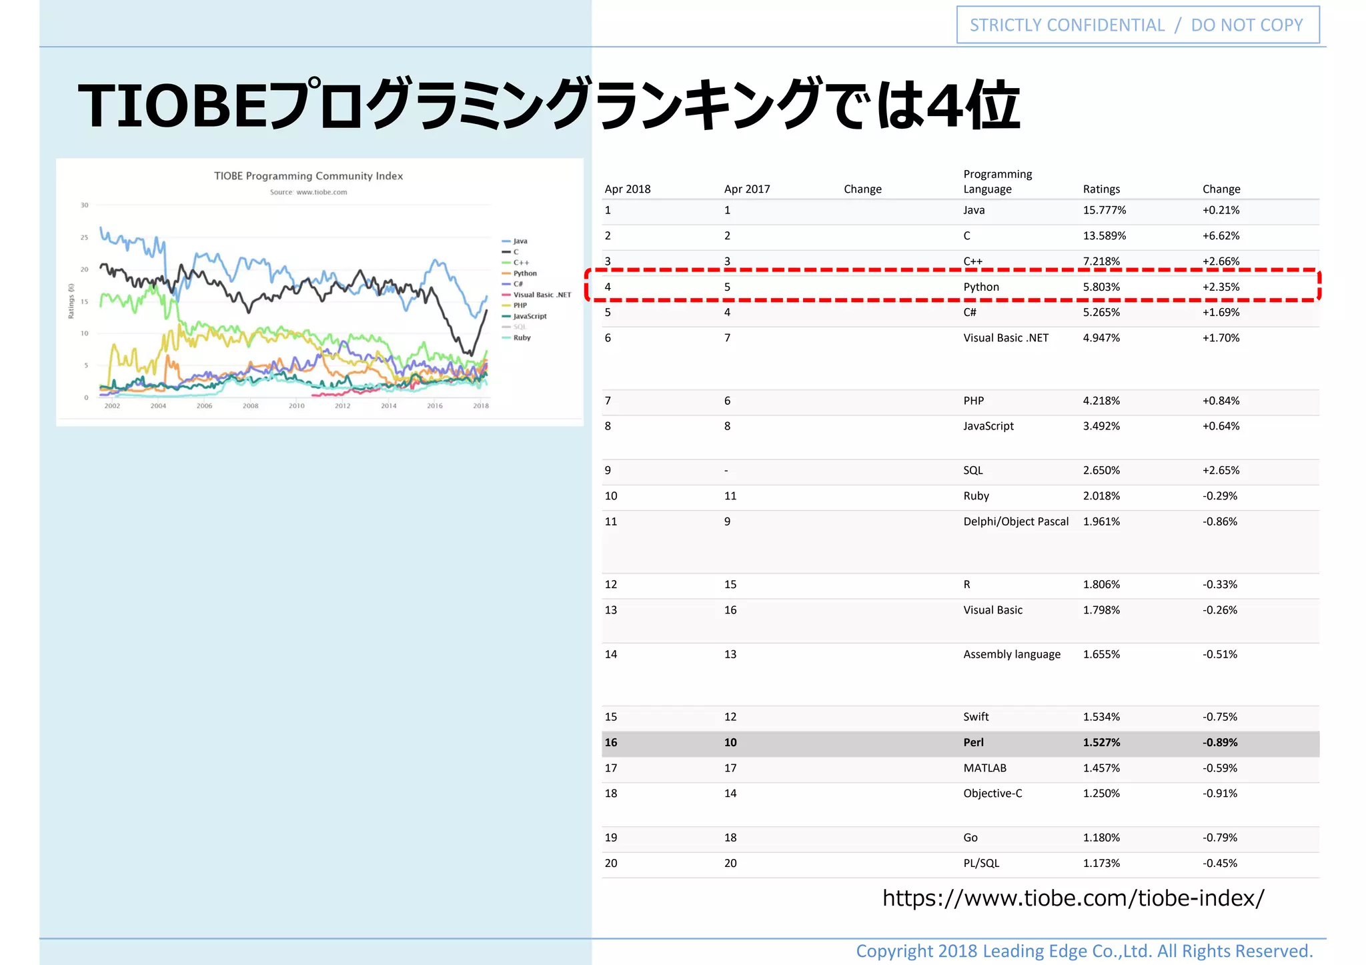Click the '+6.62%' change value
The height and width of the screenshot is (965, 1366).
coord(1221,235)
